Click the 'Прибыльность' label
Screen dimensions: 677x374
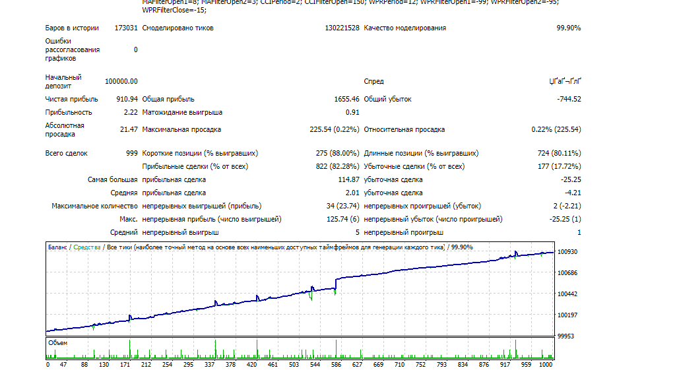point(69,113)
